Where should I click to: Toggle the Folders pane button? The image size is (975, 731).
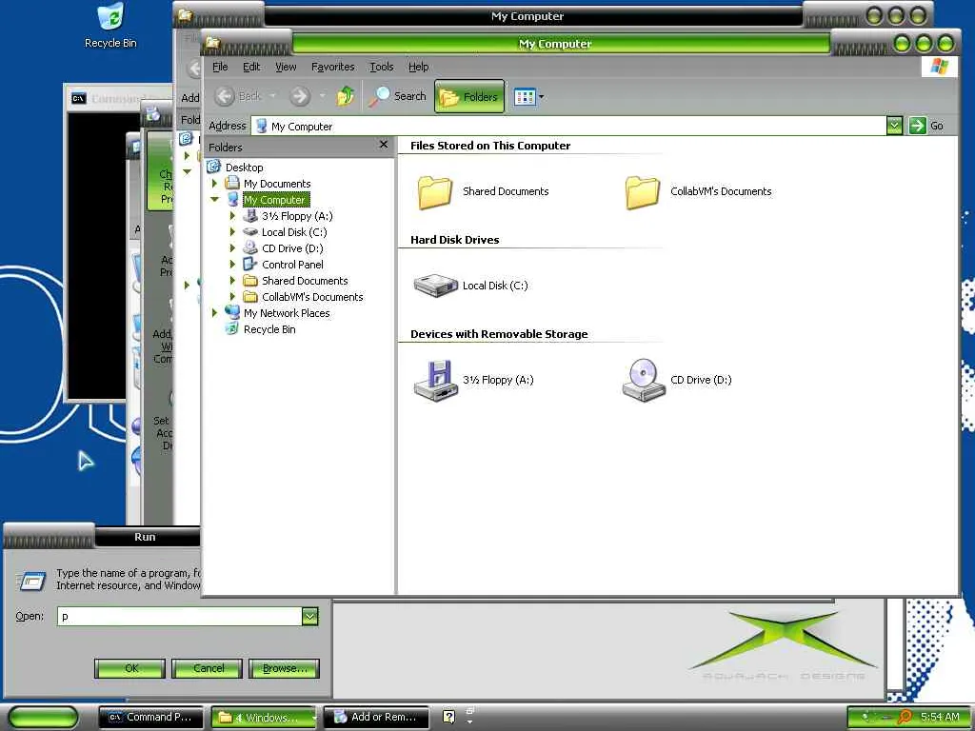[469, 96]
